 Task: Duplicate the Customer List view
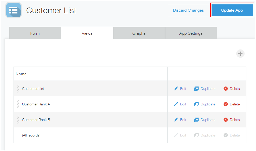205,89
